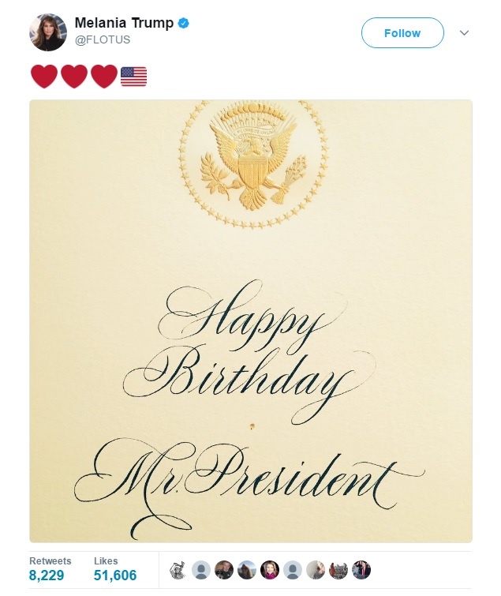
Task: Click the first red heart emoji
Action: pos(44,76)
